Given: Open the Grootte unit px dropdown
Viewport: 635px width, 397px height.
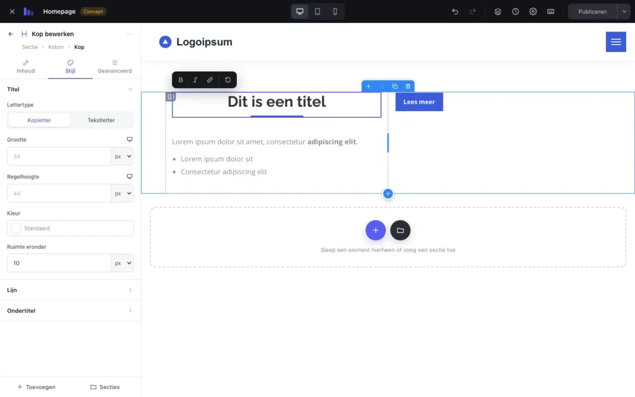Looking at the screenshot, I should pyautogui.click(x=122, y=156).
